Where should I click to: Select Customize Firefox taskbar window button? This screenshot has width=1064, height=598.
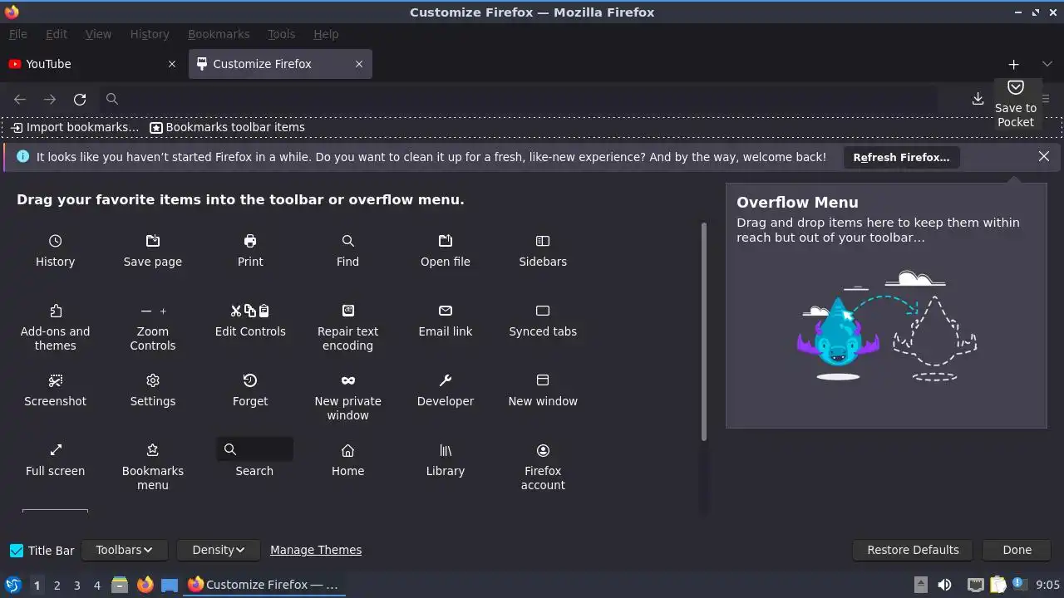[264, 585]
